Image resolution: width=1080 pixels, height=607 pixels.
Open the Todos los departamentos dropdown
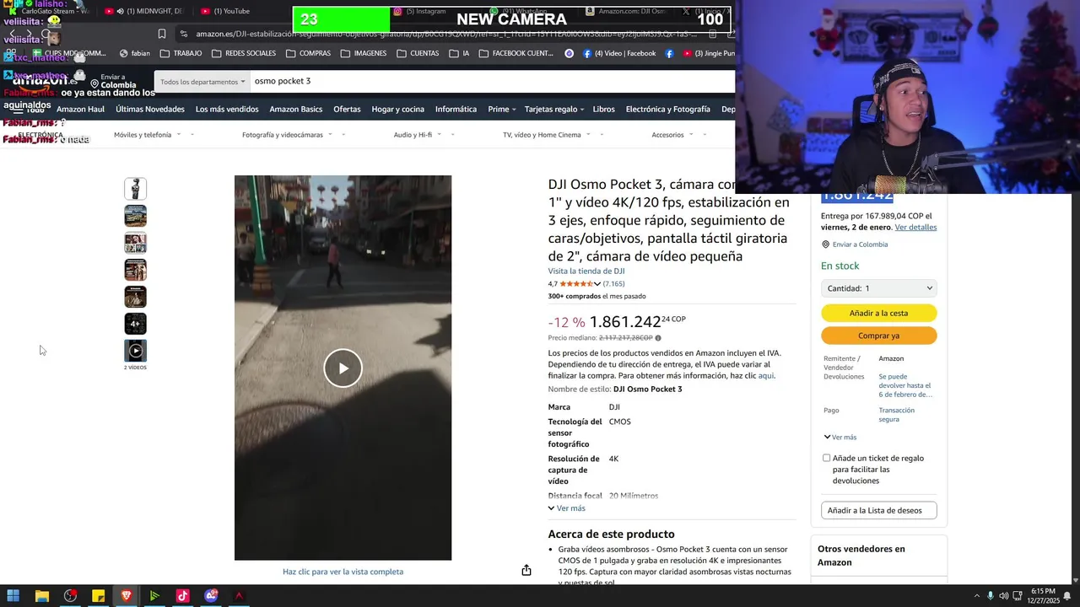click(x=202, y=82)
